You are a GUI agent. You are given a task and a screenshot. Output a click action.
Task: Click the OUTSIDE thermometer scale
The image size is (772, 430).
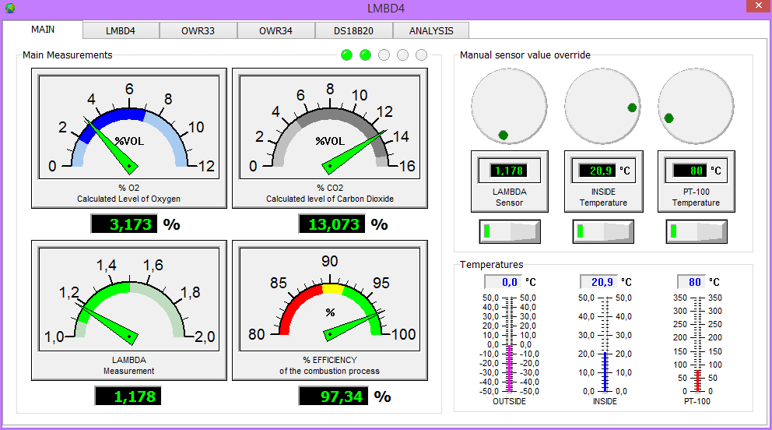510,344
